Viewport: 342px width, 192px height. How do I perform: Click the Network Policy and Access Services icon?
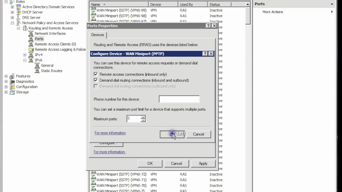(x=18, y=23)
